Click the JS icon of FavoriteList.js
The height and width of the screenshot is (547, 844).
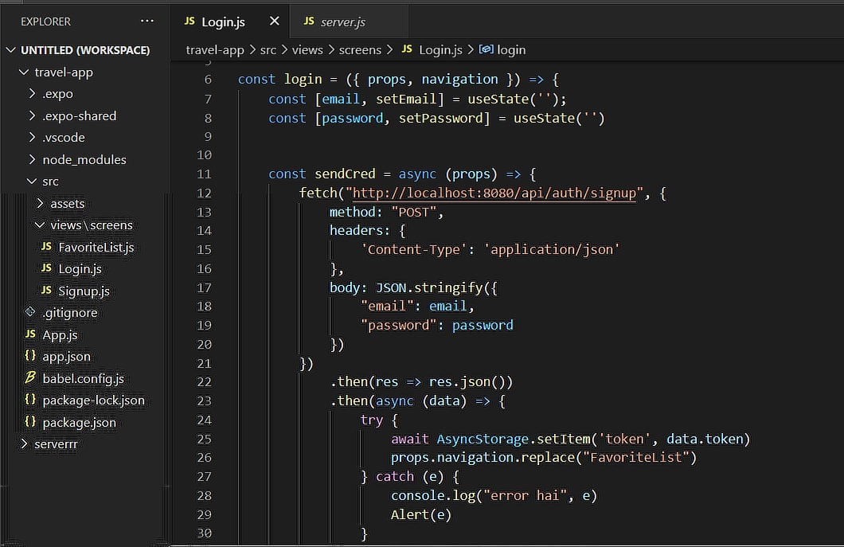pos(47,247)
